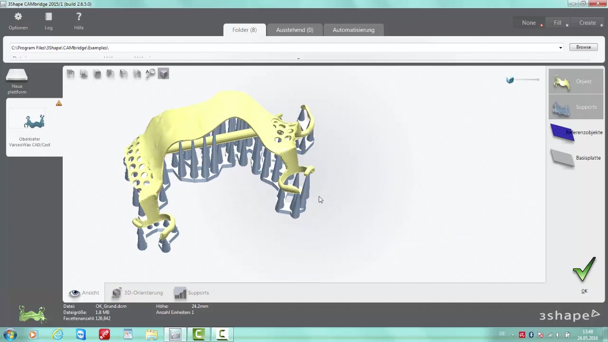Click the file size 1.8 MB
The image size is (608, 342).
pyautogui.click(x=102, y=312)
